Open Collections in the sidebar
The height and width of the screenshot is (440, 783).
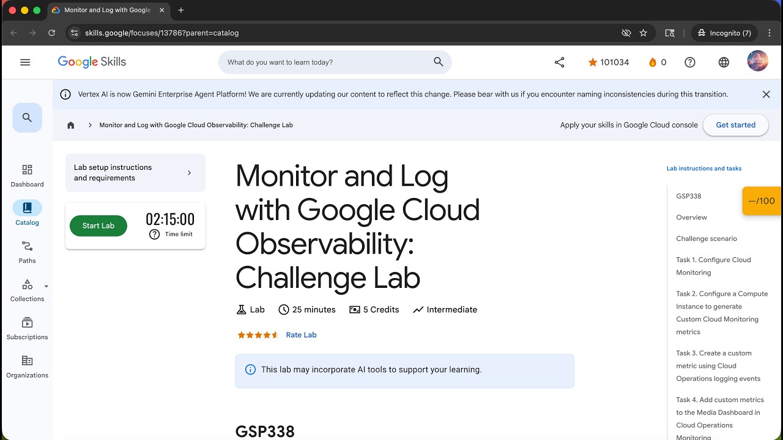click(27, 290)
